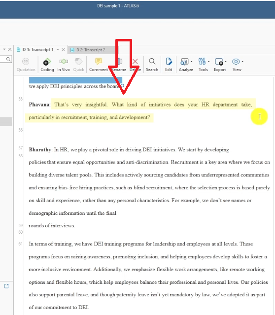Select the In Vivo coding tool

click(x=64, y=65)
